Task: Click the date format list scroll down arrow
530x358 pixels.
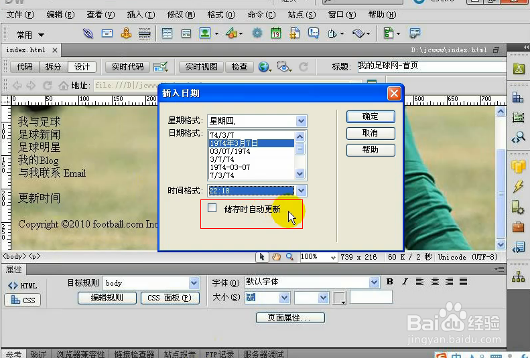Action: pos(300,174)
